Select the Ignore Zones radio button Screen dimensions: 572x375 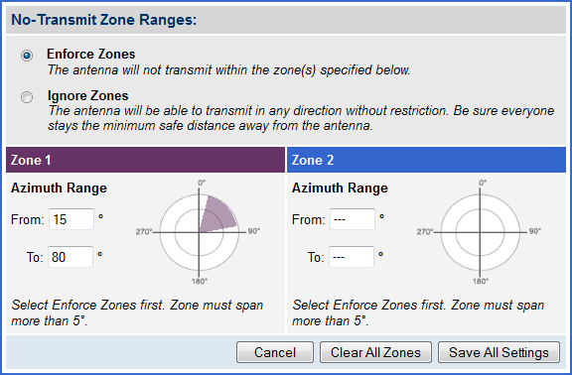click(x=27, y=97)
